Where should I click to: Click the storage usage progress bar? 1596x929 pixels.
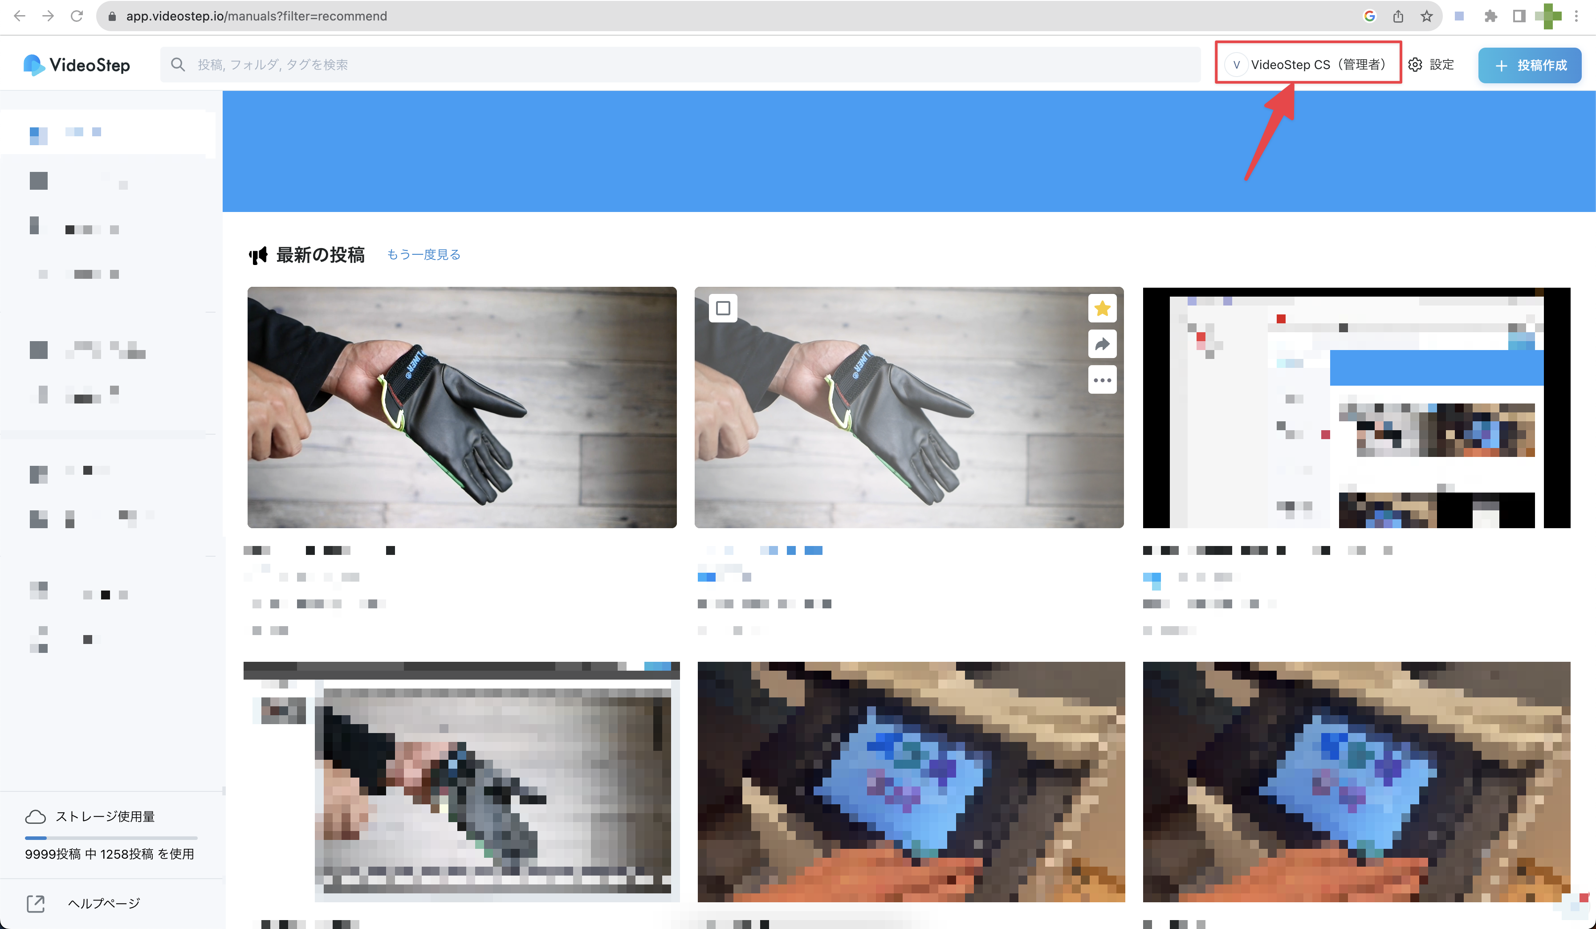[x=111, y=838]
